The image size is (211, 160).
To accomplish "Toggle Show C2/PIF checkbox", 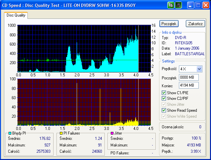I will pyautogui.click(x=164, y=99).
